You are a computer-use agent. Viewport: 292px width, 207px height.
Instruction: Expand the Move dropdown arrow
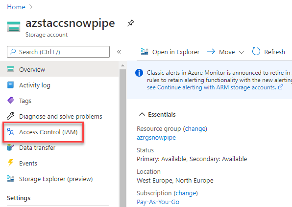[242, 52]
